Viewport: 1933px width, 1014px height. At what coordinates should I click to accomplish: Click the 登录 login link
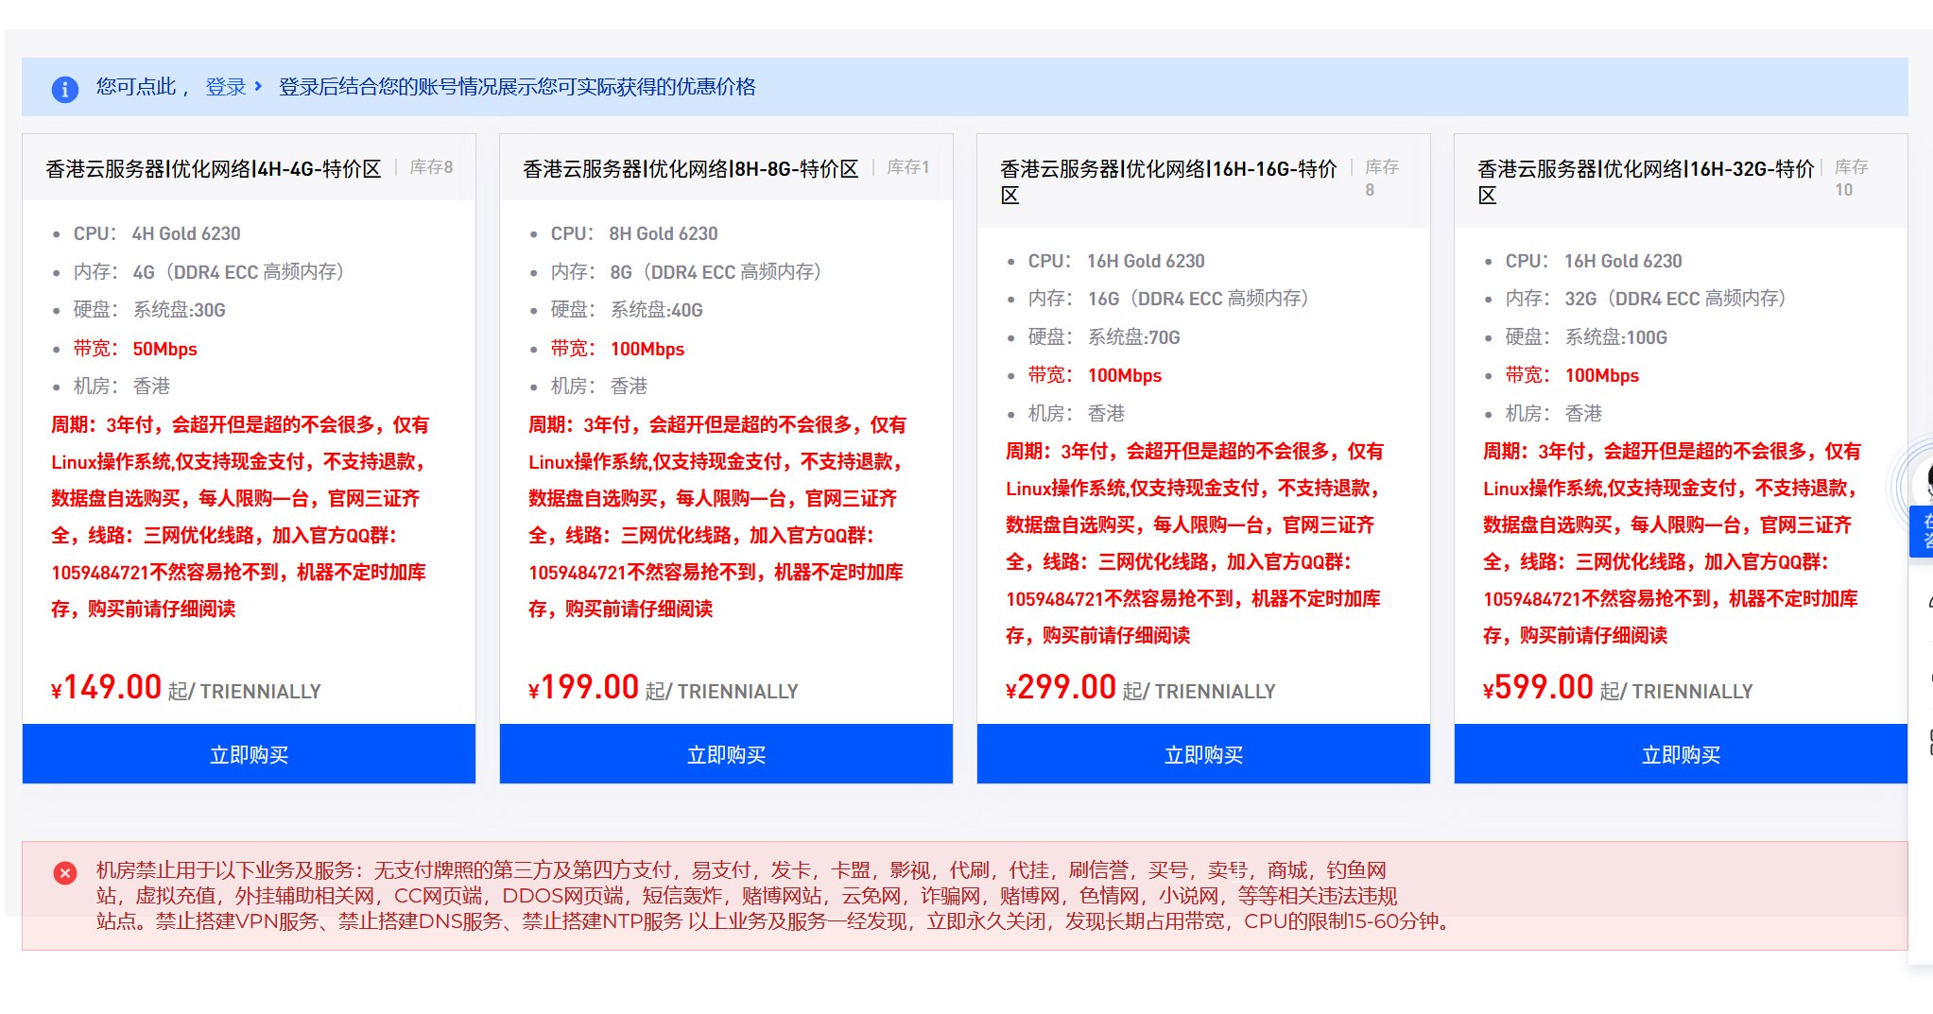tap(225, 87)
